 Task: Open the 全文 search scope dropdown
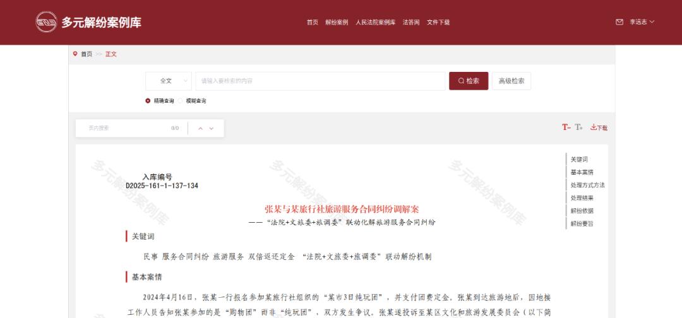click(x=169, y=81)
